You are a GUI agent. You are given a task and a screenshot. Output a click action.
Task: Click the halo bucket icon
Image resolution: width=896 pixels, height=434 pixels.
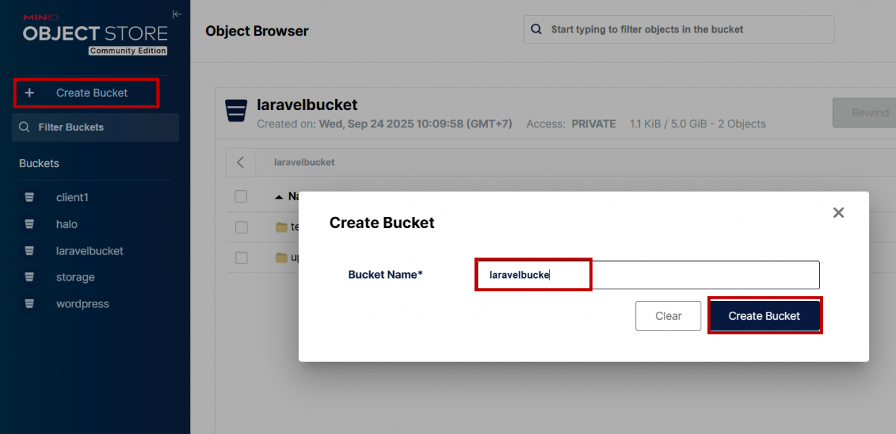[29, 224]
